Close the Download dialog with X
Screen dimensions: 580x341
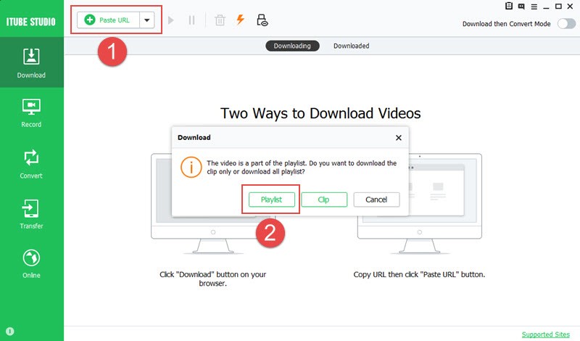[x=398, y=137]
